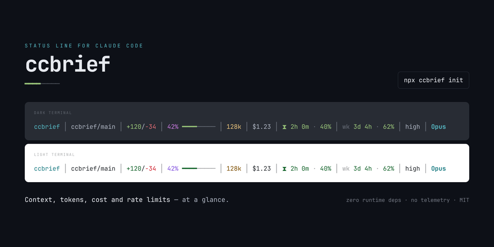Image resolution: width=494 pixels, height=247 pixels.
Task: Click the 128k token count in dark terminal
Action: click(x=234, y=127)
